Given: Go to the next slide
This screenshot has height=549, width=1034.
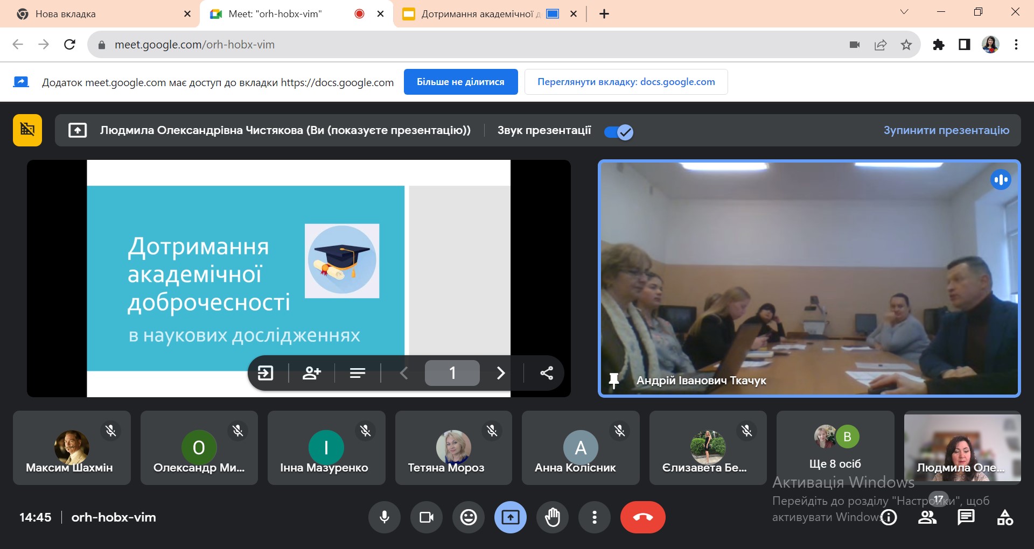Looking at the screenshot, I should [500, 373].
